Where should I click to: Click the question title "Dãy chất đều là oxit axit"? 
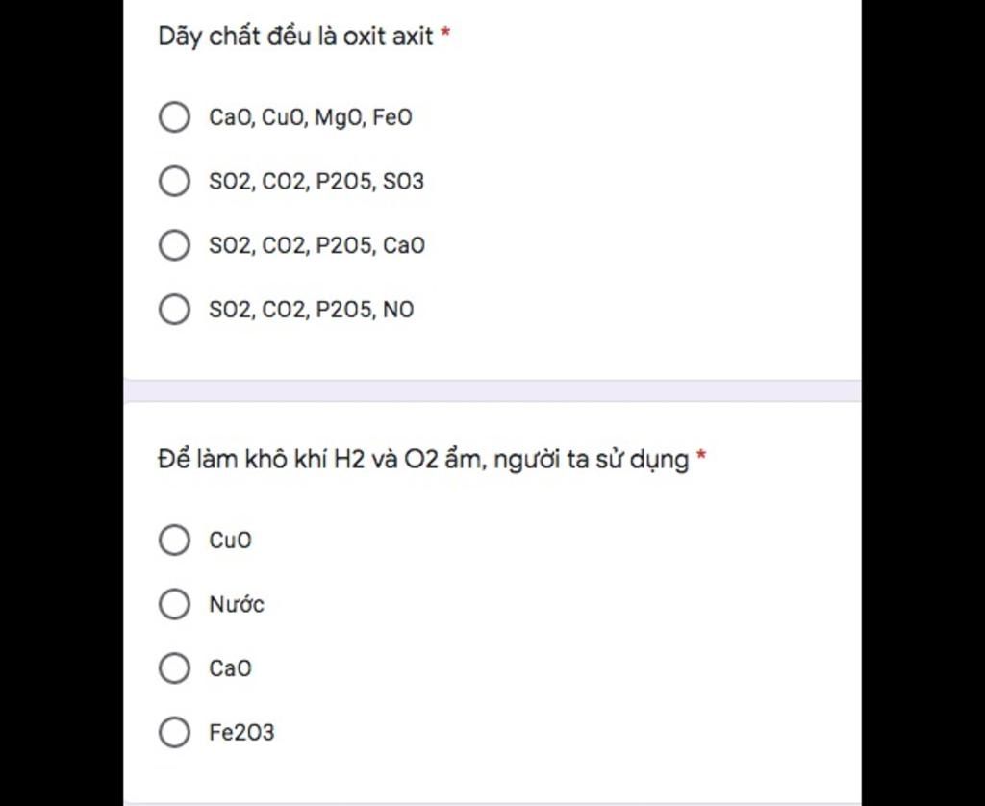point(296,38)
